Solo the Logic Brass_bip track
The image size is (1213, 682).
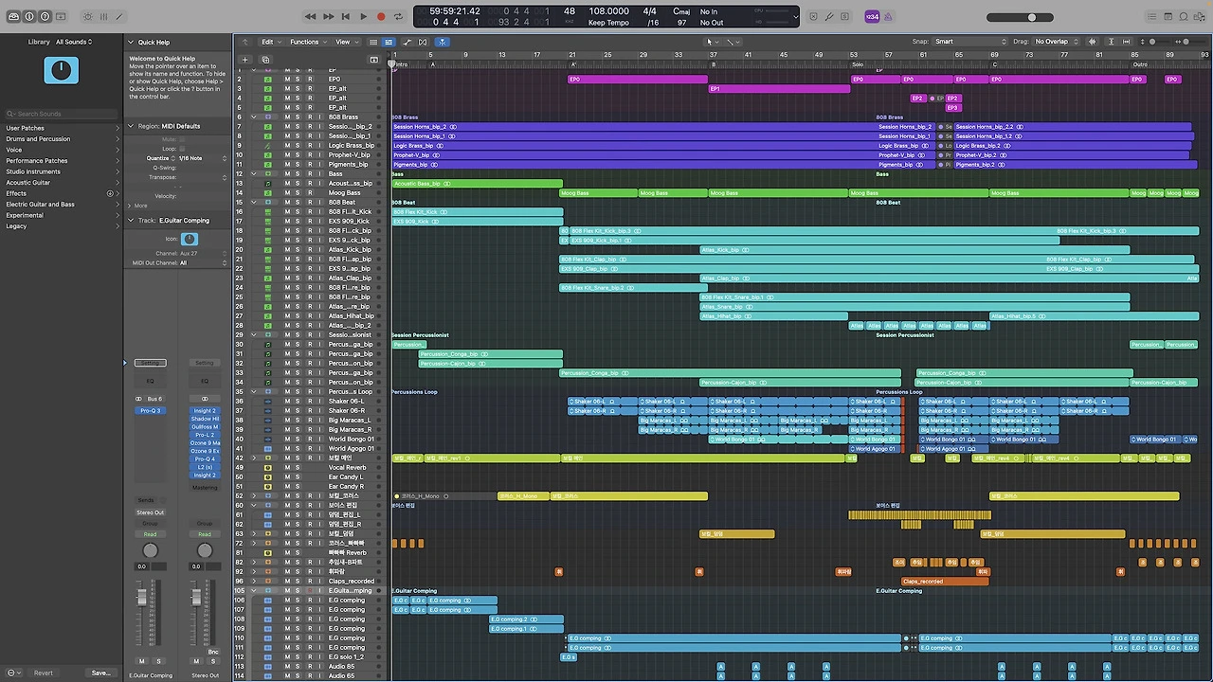pyautogui.click(x=298, y=146)
